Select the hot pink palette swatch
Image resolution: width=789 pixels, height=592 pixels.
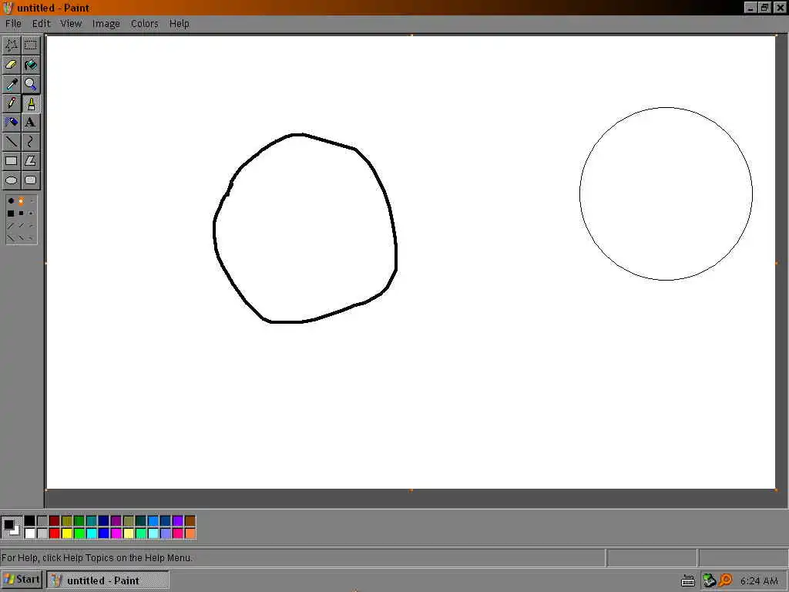point(178,533)
